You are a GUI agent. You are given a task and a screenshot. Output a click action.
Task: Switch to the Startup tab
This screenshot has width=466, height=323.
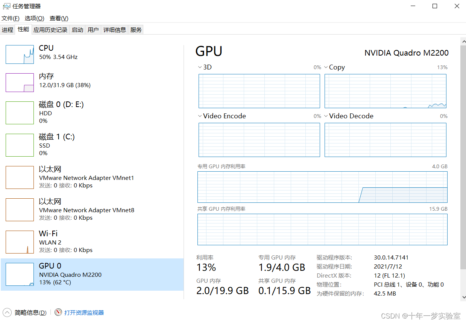[77, 30]
